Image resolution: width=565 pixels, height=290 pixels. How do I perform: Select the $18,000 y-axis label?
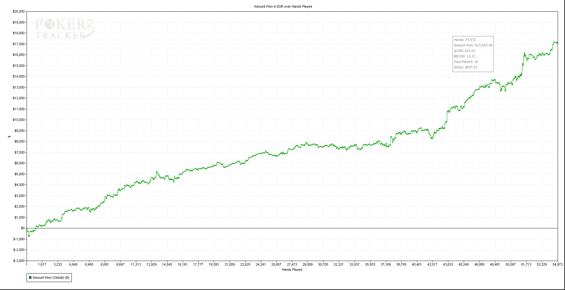pyautogui.click(x=19, y=33)
